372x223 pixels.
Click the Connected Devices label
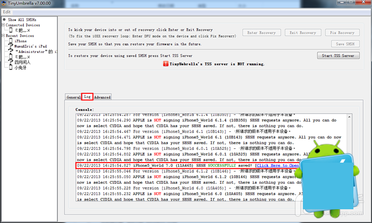(23, 25)
